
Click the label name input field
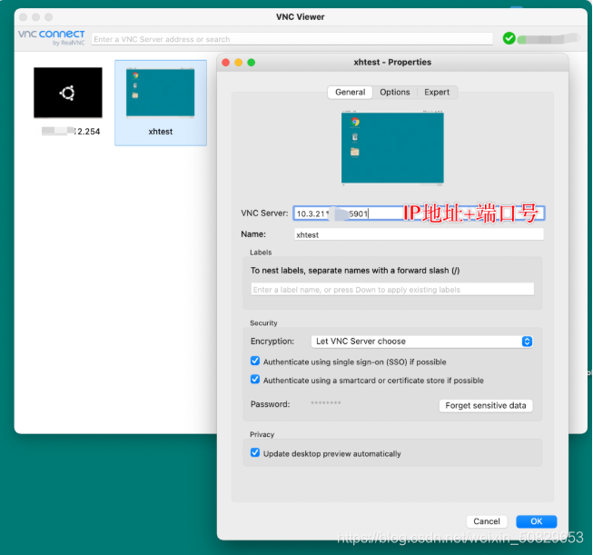pyautogui.click(x=392, y=290)
